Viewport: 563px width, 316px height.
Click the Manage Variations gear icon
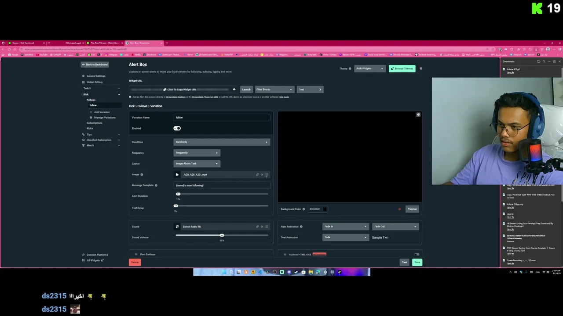91,118
